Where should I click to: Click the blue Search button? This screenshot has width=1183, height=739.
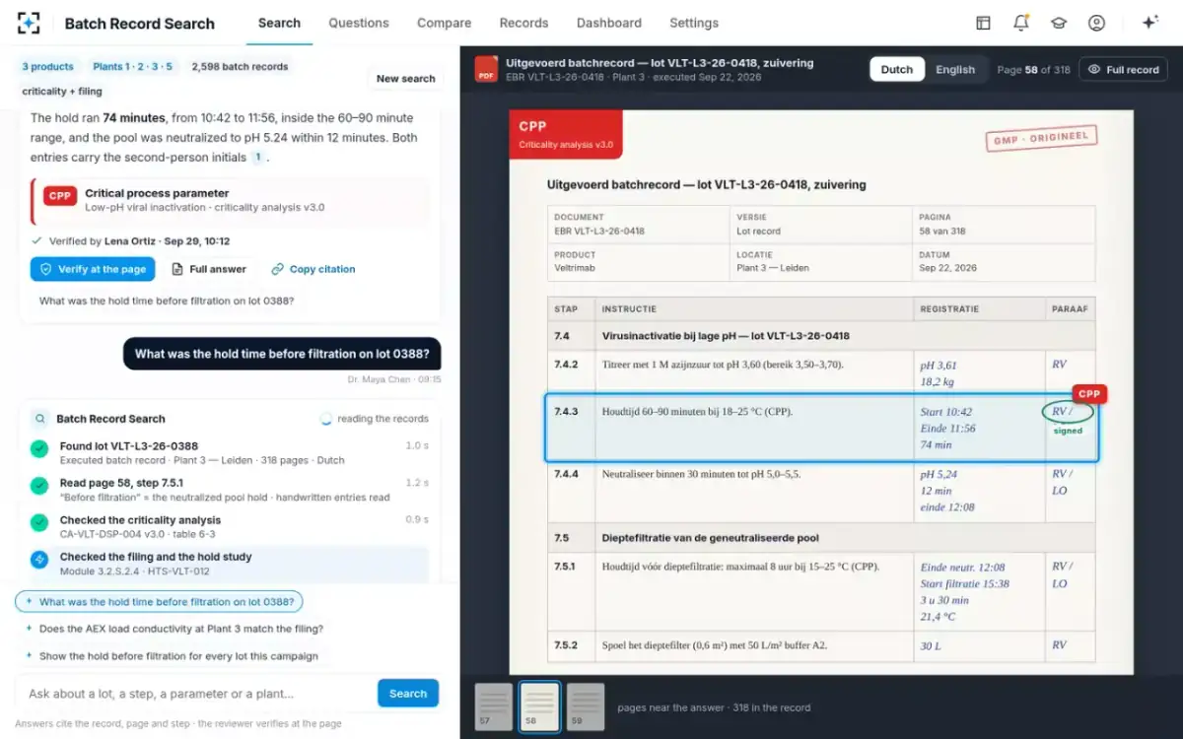(x=408, y=693)
